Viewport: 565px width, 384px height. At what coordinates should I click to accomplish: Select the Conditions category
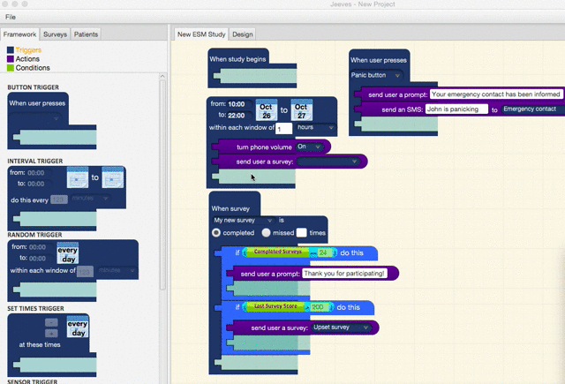point(33,68)
